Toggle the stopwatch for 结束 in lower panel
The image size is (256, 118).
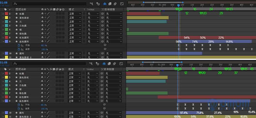click(19, 109)
